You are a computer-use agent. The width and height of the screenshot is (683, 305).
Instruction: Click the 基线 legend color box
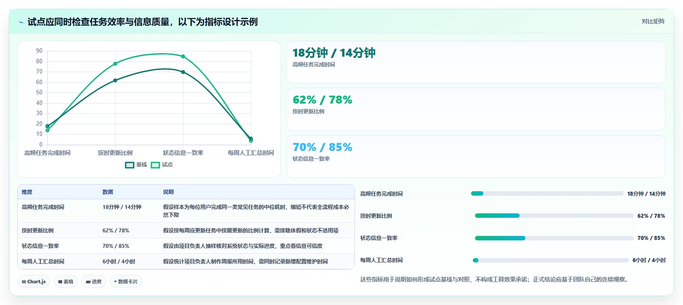130,165
